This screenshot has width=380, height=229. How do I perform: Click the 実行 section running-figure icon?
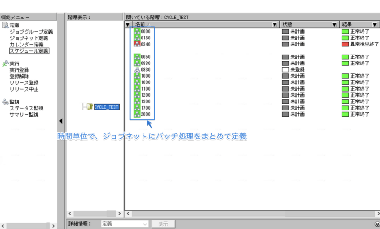tap(5, 64)
